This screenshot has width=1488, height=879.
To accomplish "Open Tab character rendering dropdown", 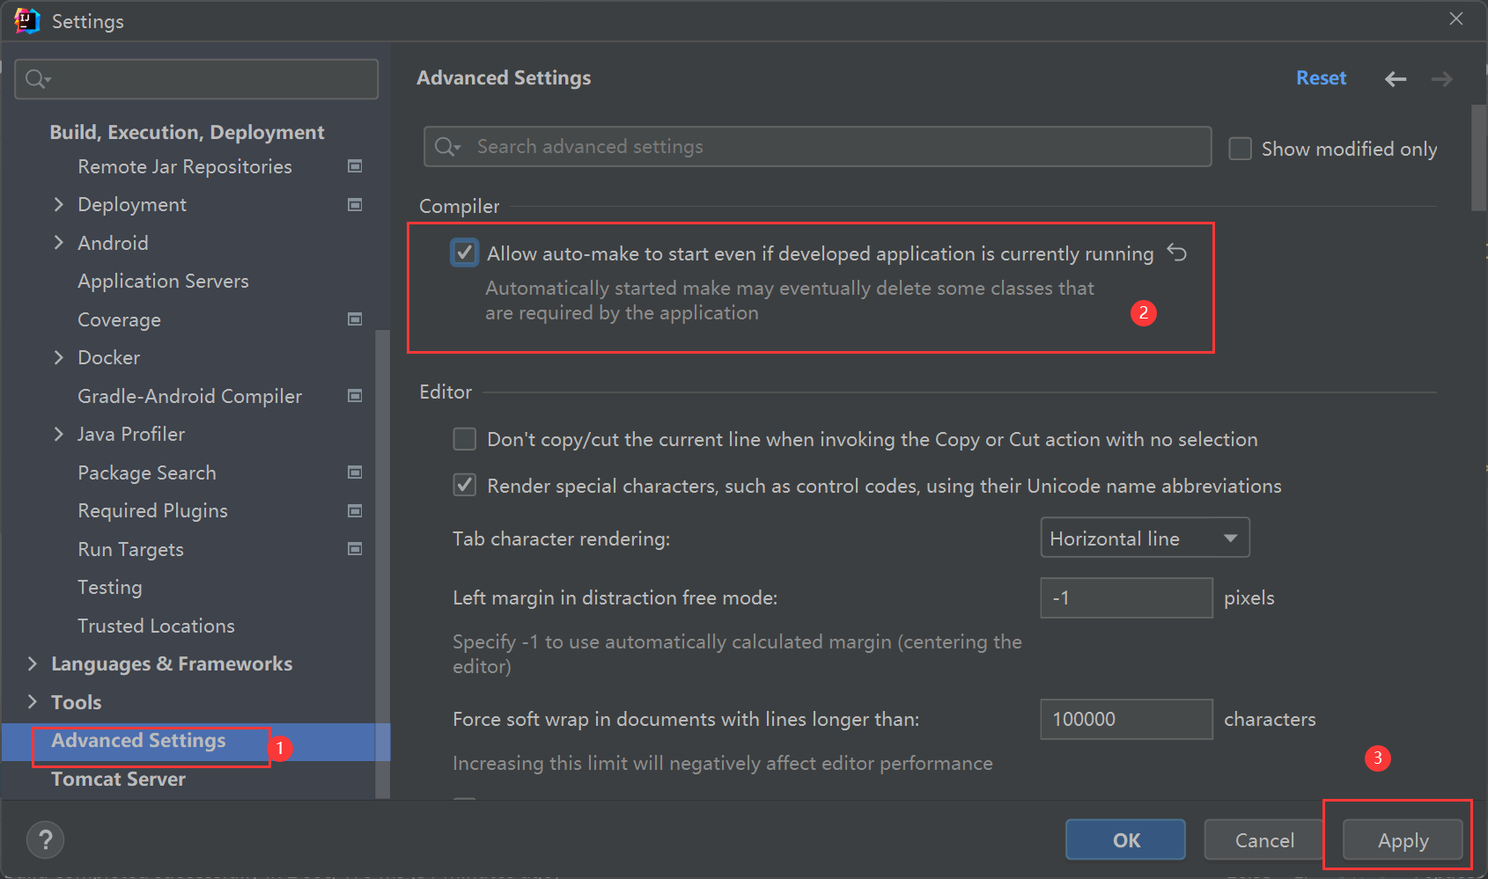I will pos(1145,538).
